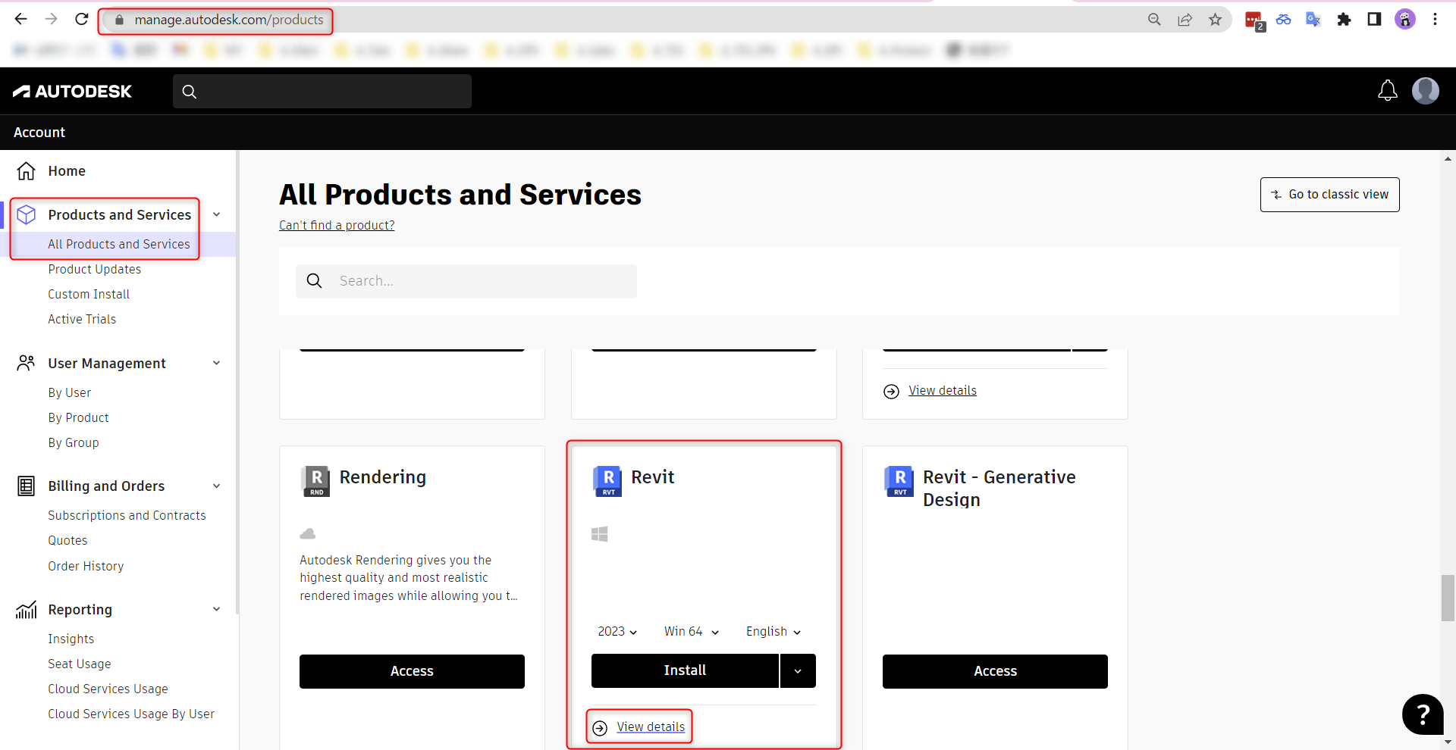Open the Revit Install options arrow
The image size is (1456, 750).
798,671
